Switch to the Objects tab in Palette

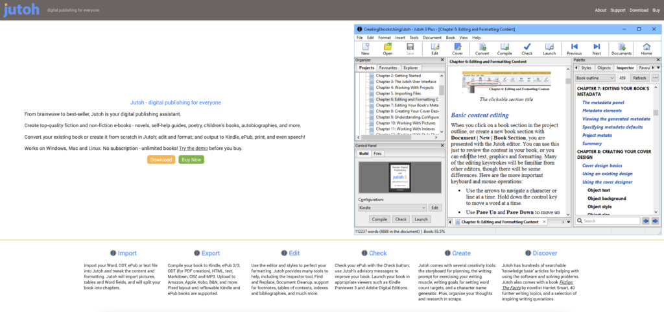[x=604, y=67]
